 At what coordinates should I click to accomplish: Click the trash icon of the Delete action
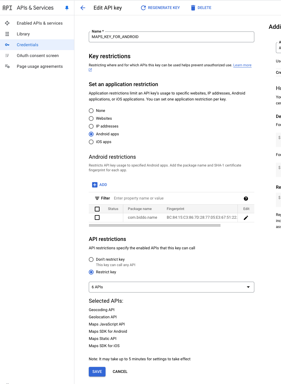pos(193,8)
